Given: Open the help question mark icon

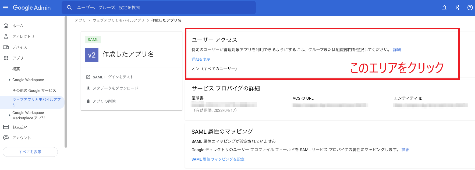Looking at the screenshot, I should tap(470, 8).
